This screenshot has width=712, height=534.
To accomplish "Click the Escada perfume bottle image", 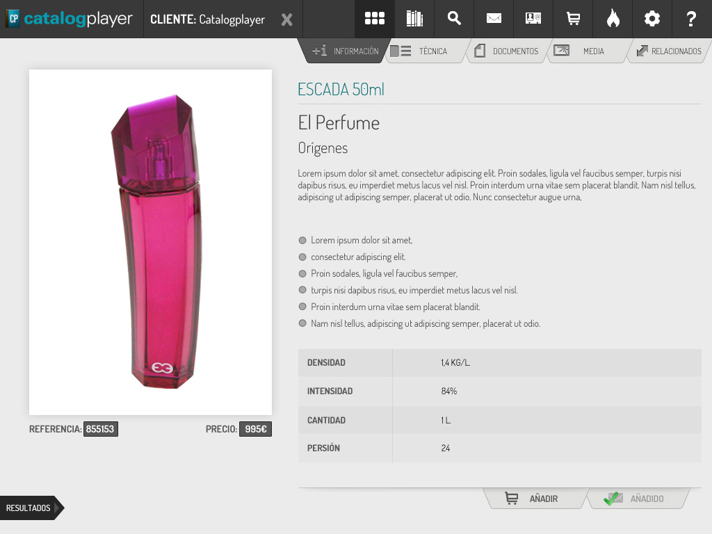I will [150, 242].
